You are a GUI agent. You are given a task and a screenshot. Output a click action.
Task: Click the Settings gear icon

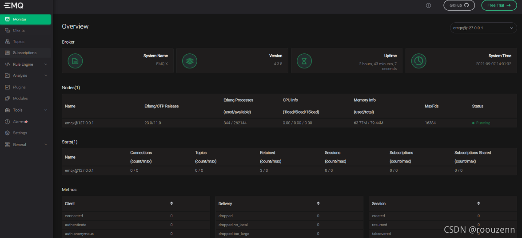click(7, 133)
